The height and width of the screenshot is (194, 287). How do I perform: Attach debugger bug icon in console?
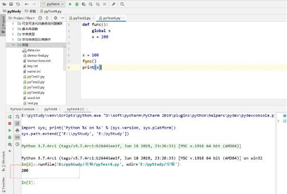(x=9, y=137)
